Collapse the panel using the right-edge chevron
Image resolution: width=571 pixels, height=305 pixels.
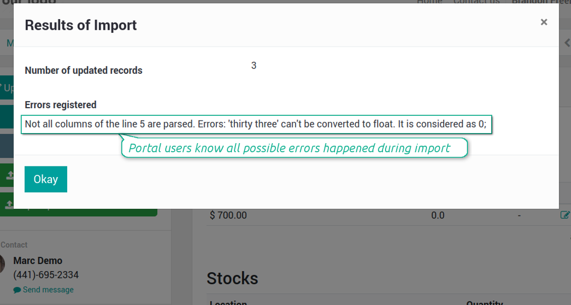click(x=568, y=43)
